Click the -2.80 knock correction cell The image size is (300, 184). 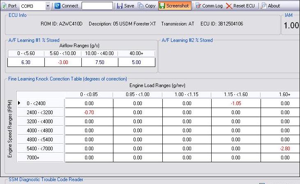point(285,149)
